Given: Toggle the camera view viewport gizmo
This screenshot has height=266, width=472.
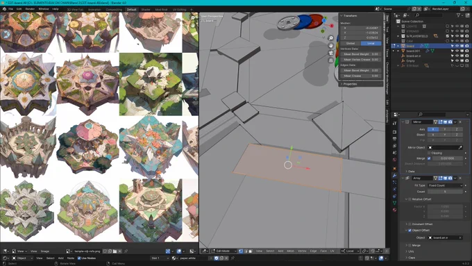Looking at the screenshot, I should point(331,53).
